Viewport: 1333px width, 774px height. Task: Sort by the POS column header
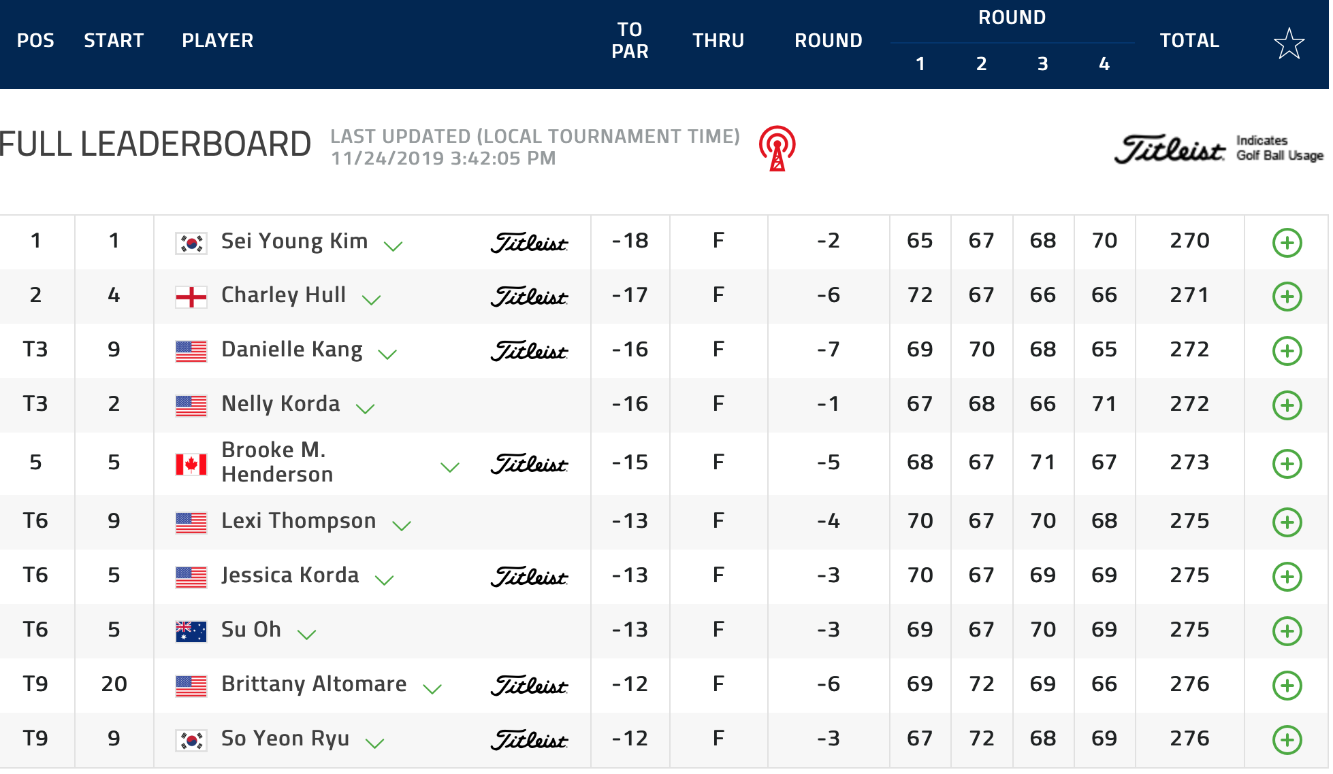(x=35, y=41)
